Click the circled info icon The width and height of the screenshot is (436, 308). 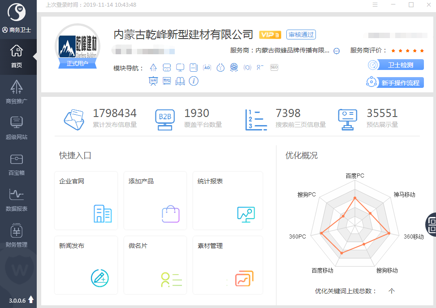pos(194,81)
